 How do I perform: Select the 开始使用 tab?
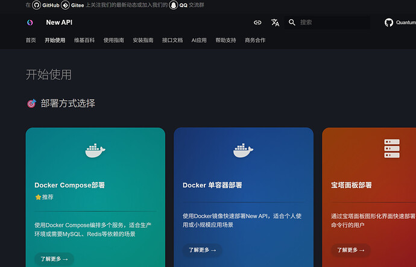click(55, 40)
